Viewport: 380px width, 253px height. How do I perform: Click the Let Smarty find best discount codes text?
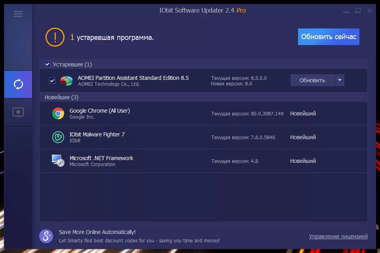(x=139, y=240)
